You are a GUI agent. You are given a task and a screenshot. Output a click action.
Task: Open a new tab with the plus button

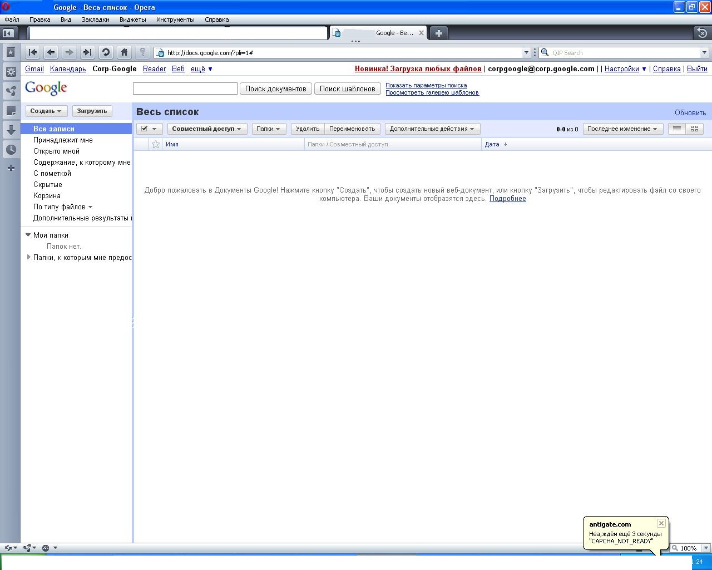[438, 33]
